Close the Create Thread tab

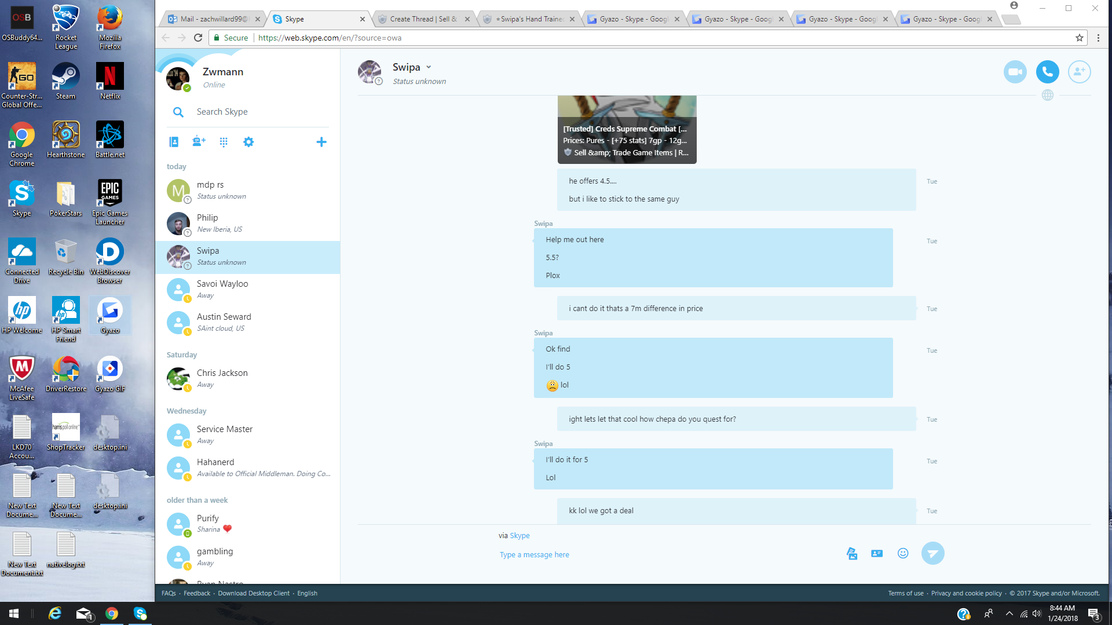pyautogui.click(x=467, y=19)
